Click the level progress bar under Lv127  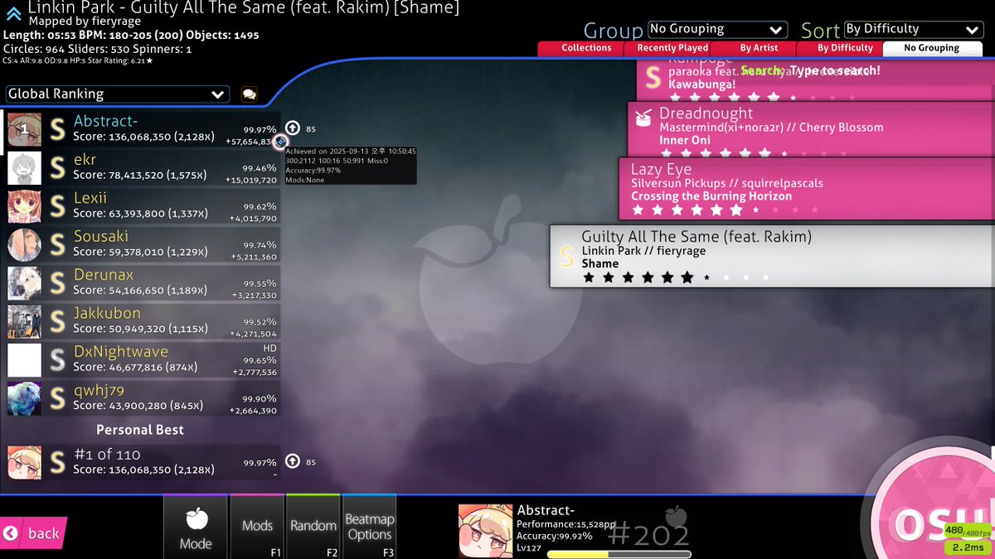(619, 554)
